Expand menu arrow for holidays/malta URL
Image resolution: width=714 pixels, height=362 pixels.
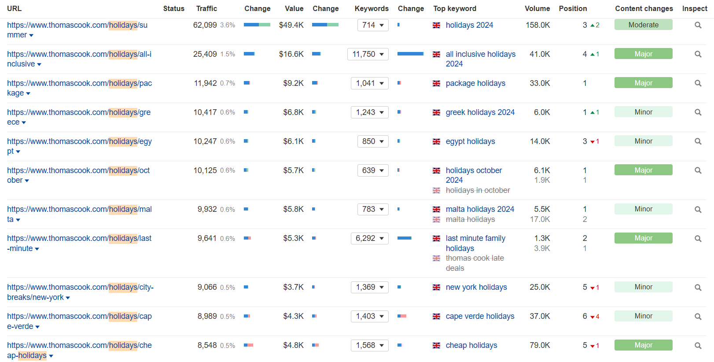(x=18, y=220)
